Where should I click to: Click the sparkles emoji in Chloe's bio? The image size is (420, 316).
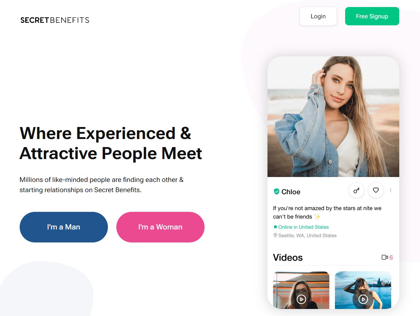coord(317,216)
